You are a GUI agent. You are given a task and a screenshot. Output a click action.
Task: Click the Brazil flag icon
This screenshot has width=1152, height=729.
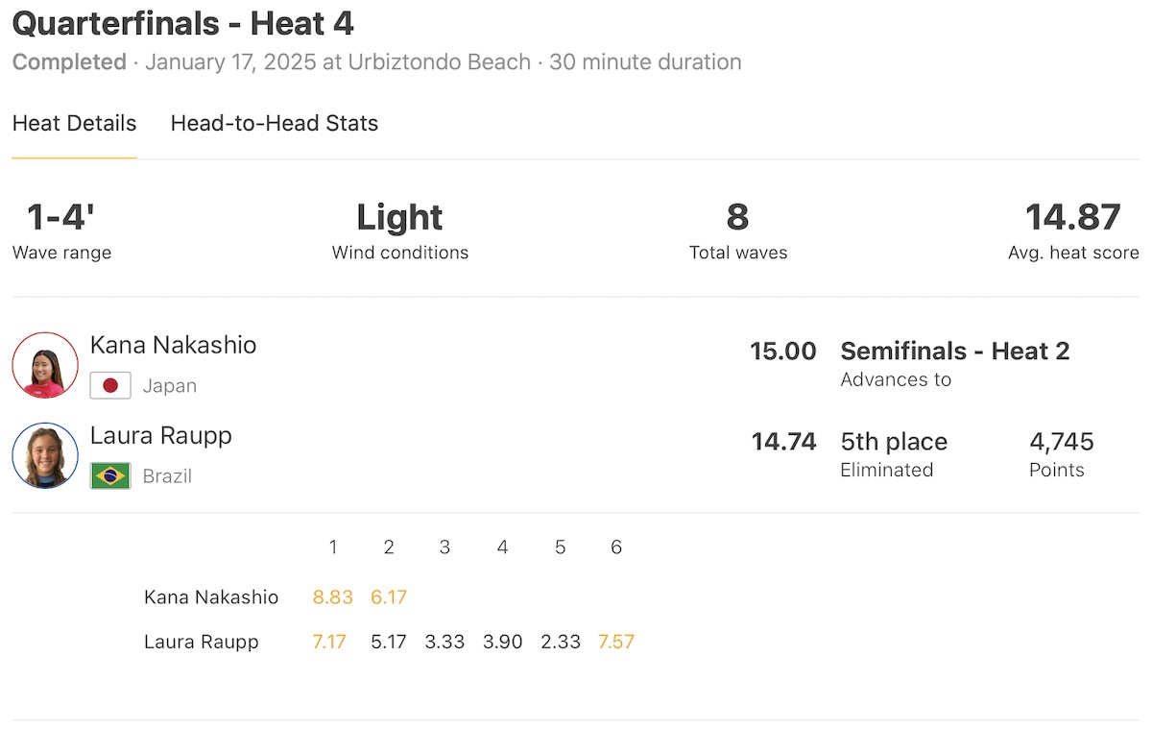coord(110,476)
